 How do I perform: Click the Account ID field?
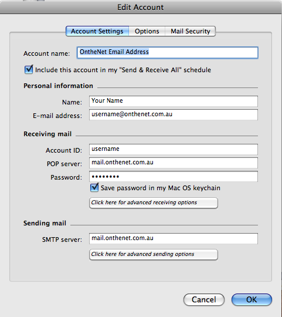pos(174,149)
